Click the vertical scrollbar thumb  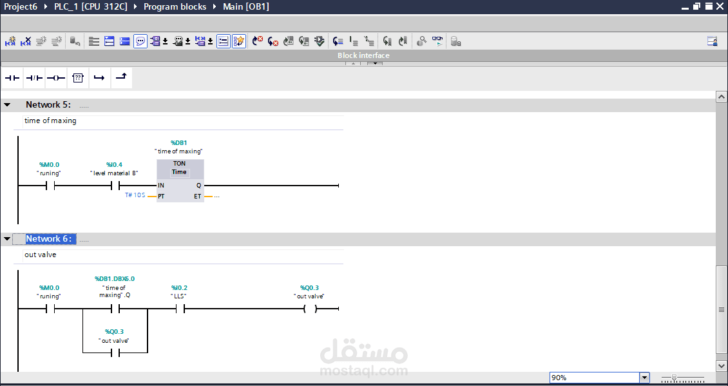(721, 310)
